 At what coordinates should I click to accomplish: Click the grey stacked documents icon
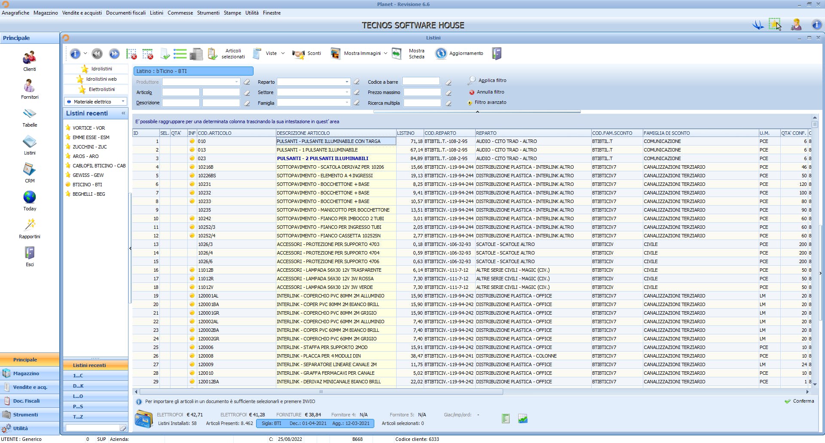click(x=196, y=54)
